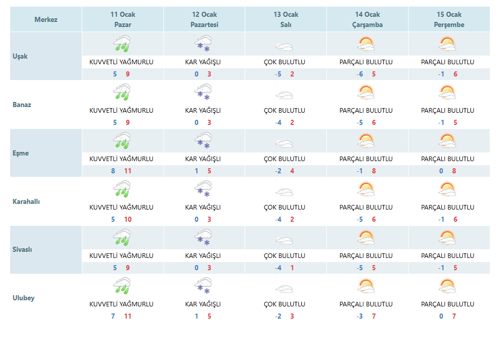The height and width of the screenshot is (338, 498).
Task: Click Sivaslı partly cloudy icon for 15 Ocak
Action: pyautogui.click(x=447, y=238)
